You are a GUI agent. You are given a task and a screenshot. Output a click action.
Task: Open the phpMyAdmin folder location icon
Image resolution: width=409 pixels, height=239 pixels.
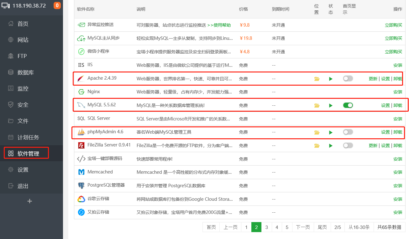click(317, 132)
